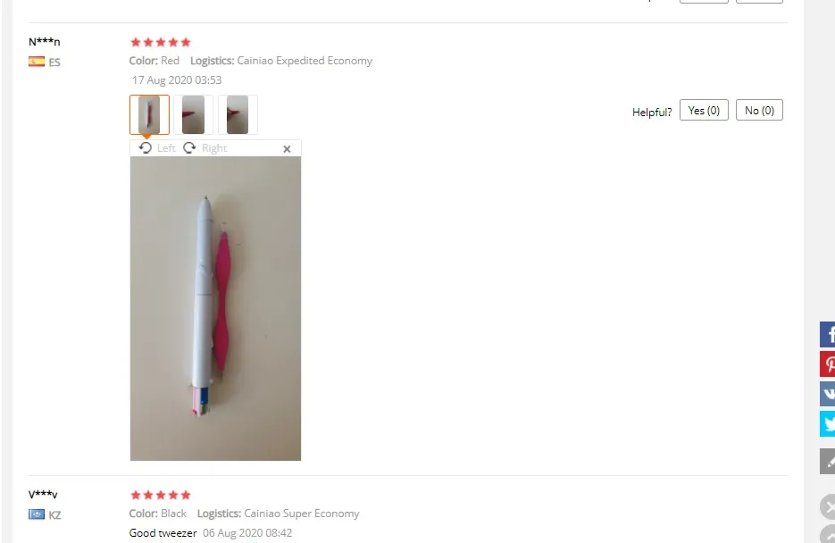Select the first review thumbnail with pen
Viewport: 835px width, 543px height.
(150, 114)
